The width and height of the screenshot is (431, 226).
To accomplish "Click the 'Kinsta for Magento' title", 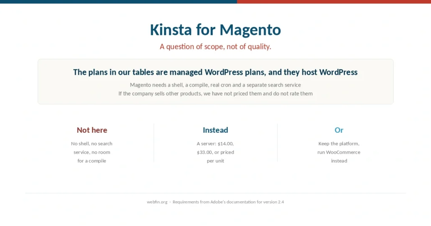I will click(215, 30).
